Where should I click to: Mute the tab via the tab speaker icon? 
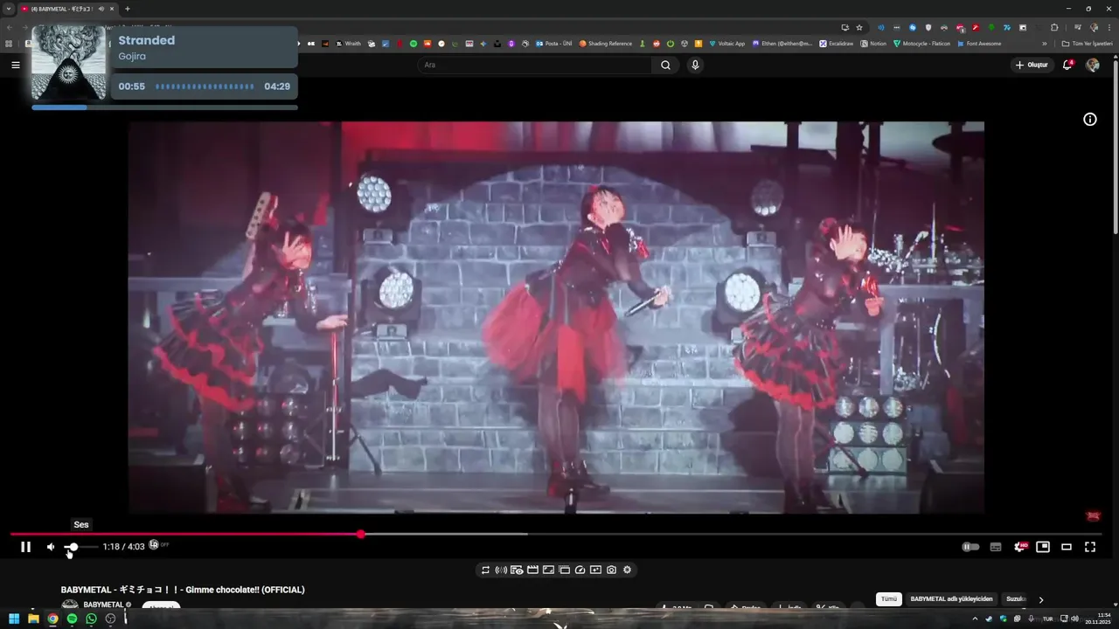[101, 9]
